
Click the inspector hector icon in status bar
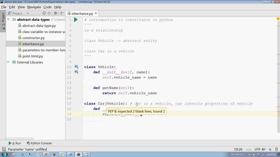click(x=276, y=149)
